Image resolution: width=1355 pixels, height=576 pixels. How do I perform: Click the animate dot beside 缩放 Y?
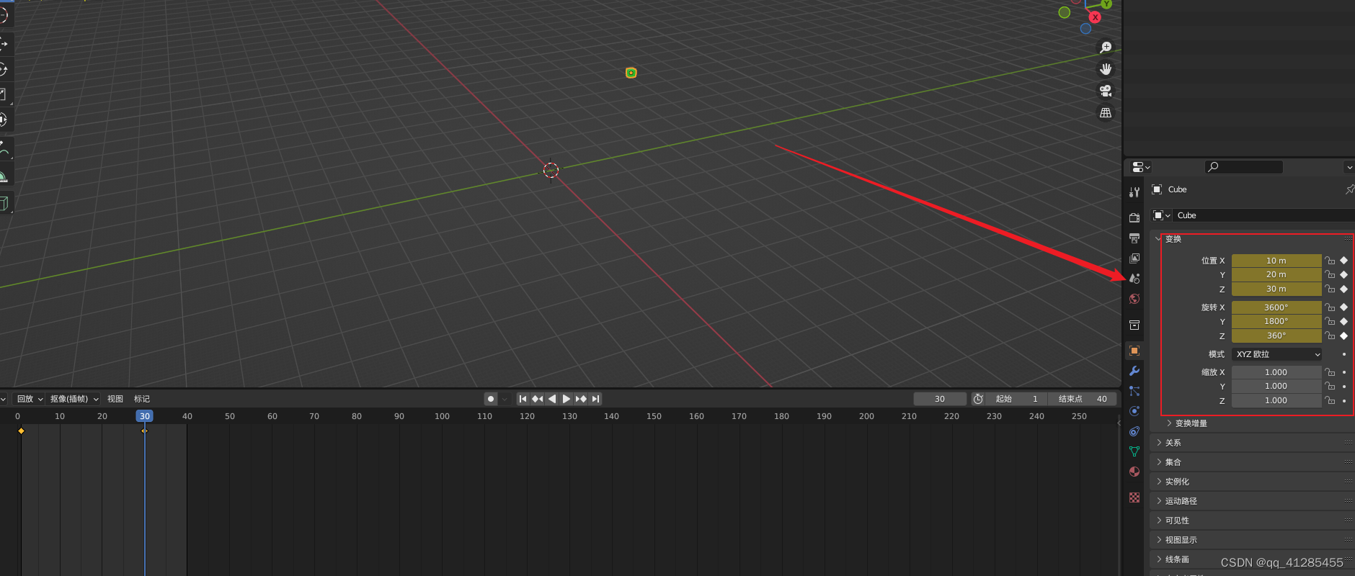1344,386
